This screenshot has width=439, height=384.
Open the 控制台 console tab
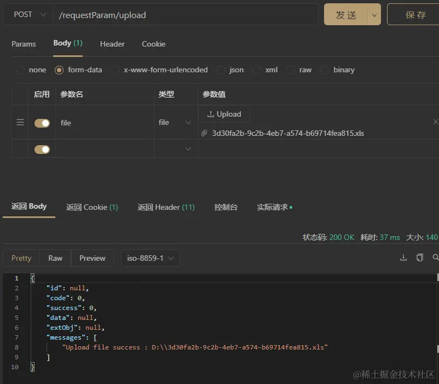point(226,207)
